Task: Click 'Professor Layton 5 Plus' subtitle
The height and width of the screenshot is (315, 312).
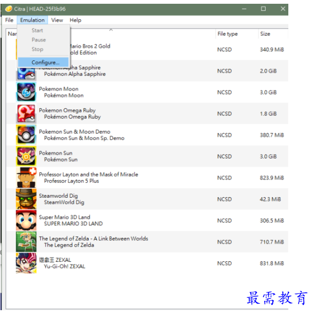Action: [x=72, y=181]
